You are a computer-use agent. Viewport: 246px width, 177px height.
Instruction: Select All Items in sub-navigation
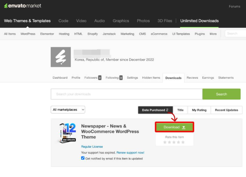10,34
